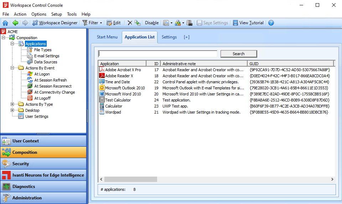Click the Edit toolbar button
The width and height of the screenshot is (342, 204).
(113, 23)
